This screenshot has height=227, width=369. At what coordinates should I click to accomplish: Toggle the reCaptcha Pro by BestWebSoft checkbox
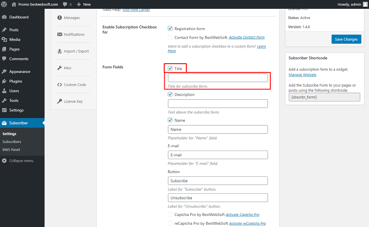pyautogui.click(x=170, y=223)
